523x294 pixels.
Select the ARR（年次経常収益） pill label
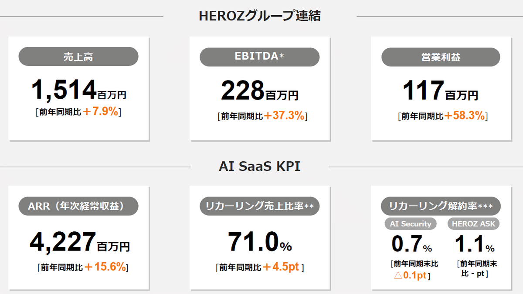click(x=78, y=206)
